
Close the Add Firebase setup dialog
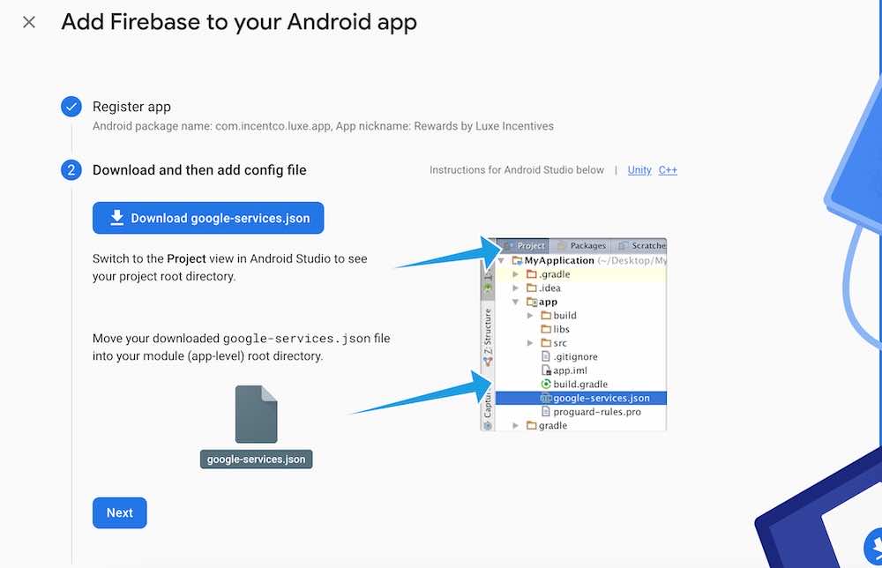click(29, 22)
